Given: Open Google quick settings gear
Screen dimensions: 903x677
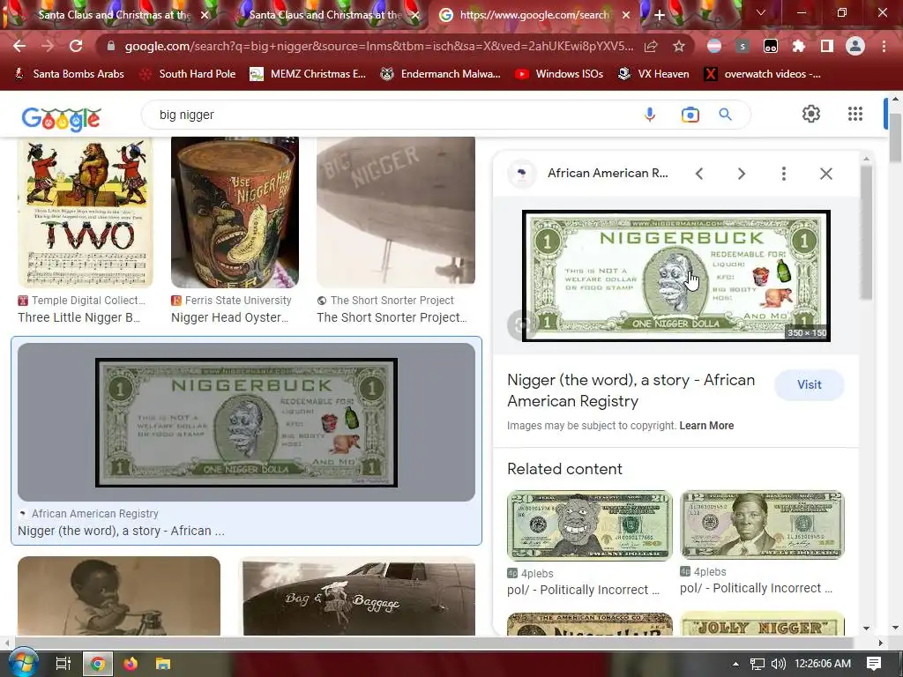Looking at the screenshot, I should pyautogui.click(x=811, y=114).
